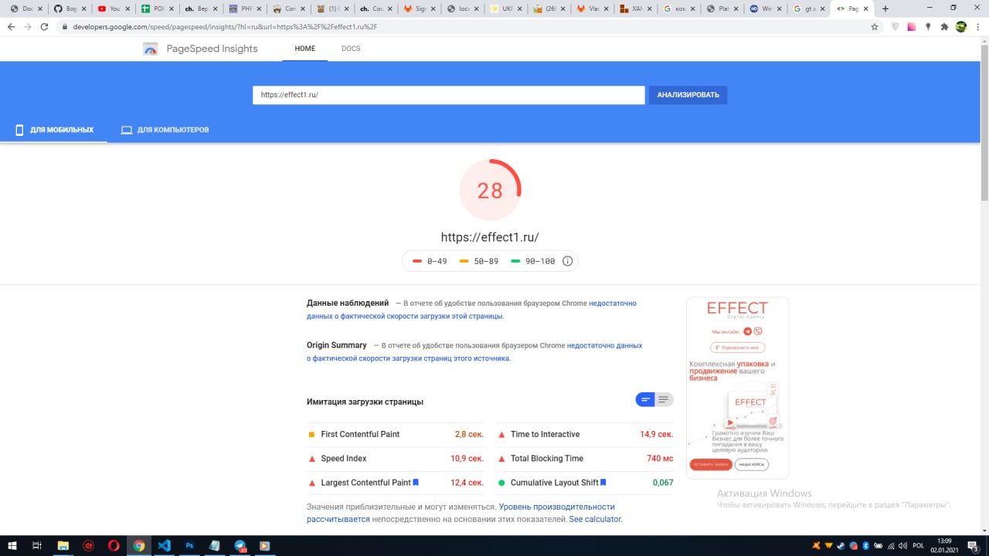Open File Explorer from taskbar
The width and height of the screenshot is (989, 556).
pos(63,546)
